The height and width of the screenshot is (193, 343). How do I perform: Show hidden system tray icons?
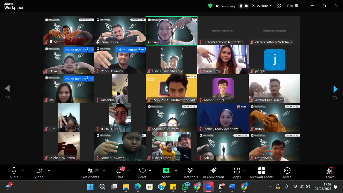coord(270,187)
